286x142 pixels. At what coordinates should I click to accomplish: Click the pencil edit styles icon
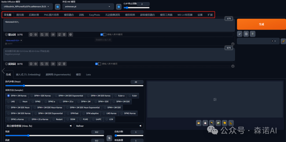(x=283, y=41)
